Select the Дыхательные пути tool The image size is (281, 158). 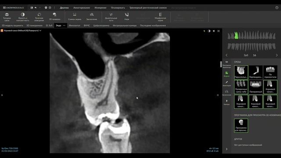click(111, 17)
